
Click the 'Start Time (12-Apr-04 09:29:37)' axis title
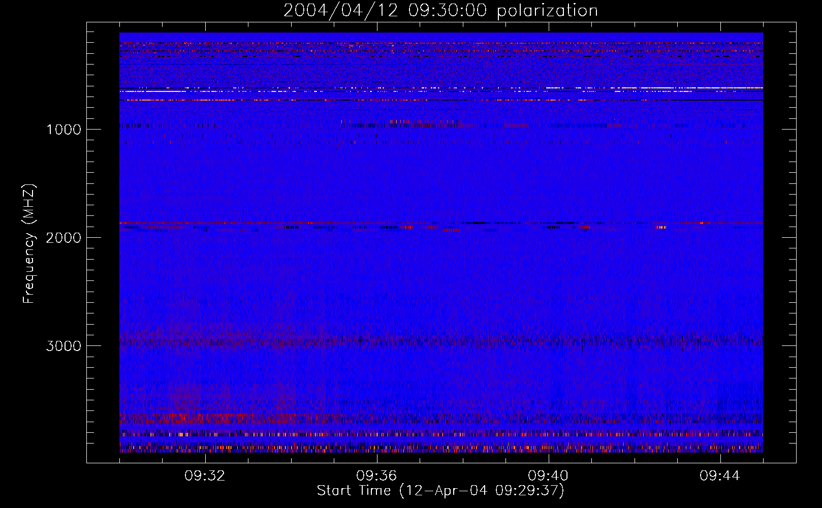click(x=440, y=491)
